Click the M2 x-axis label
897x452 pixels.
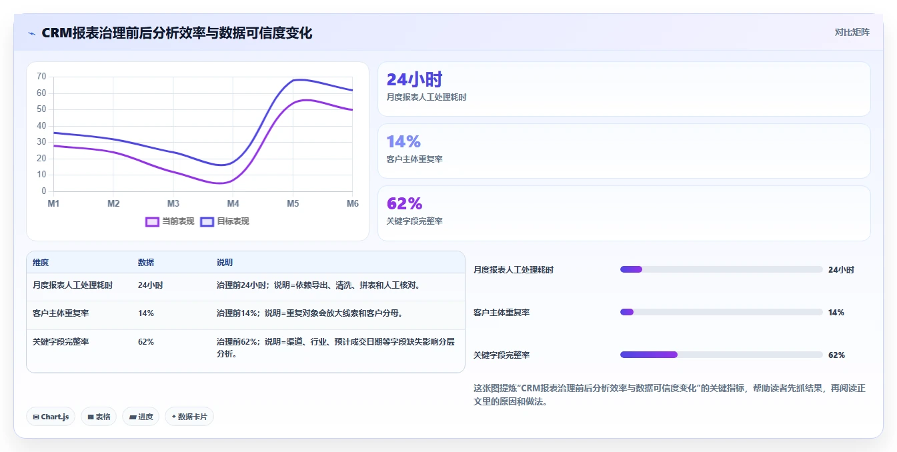click(113, 203)
